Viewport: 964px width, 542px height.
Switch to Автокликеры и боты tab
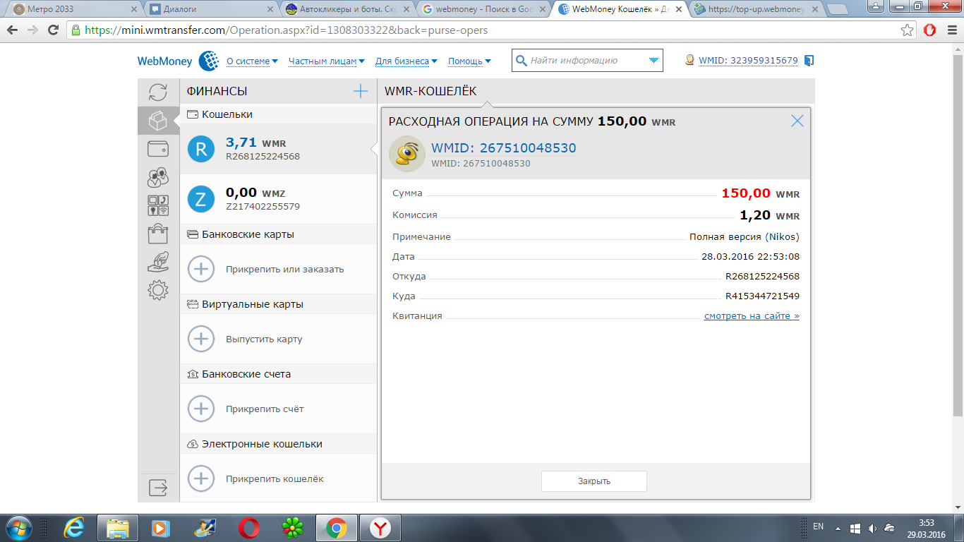pos(346,9)
